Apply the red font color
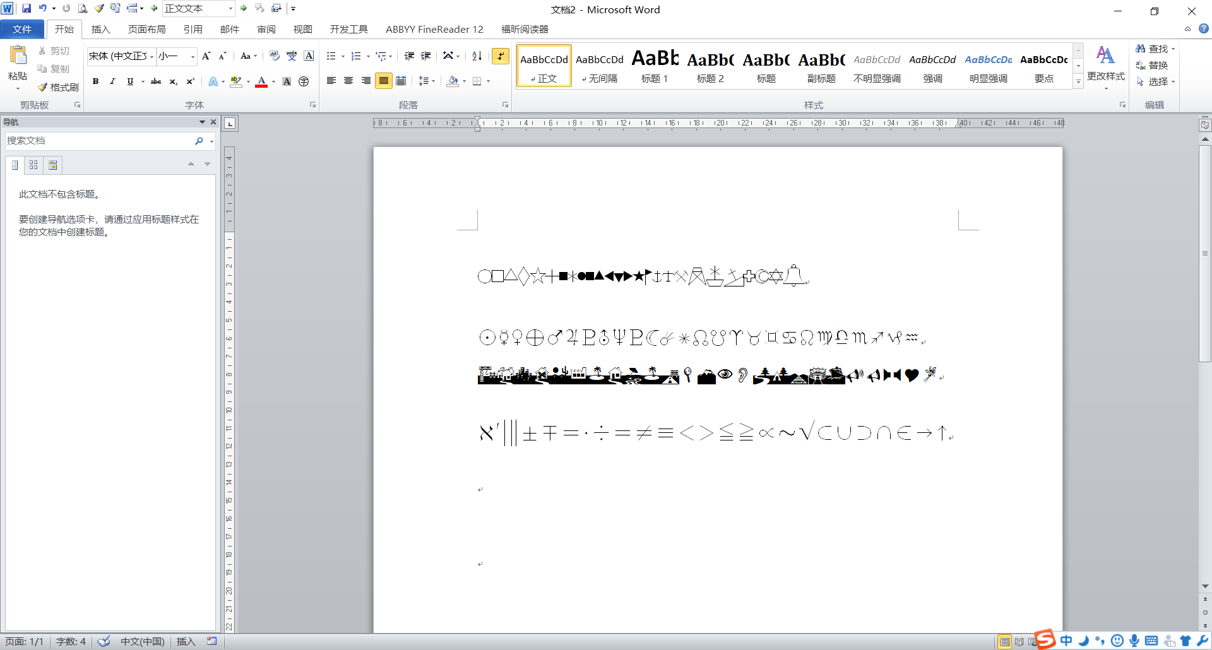This screenshot has width=1212, height=650. [261, 81]
